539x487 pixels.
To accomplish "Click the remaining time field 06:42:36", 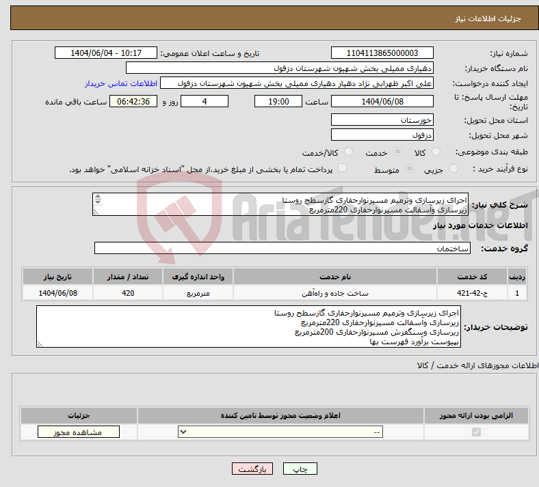I will pos(133,102).
